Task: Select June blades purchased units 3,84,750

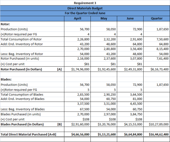Action: click(x=136, y=114)
